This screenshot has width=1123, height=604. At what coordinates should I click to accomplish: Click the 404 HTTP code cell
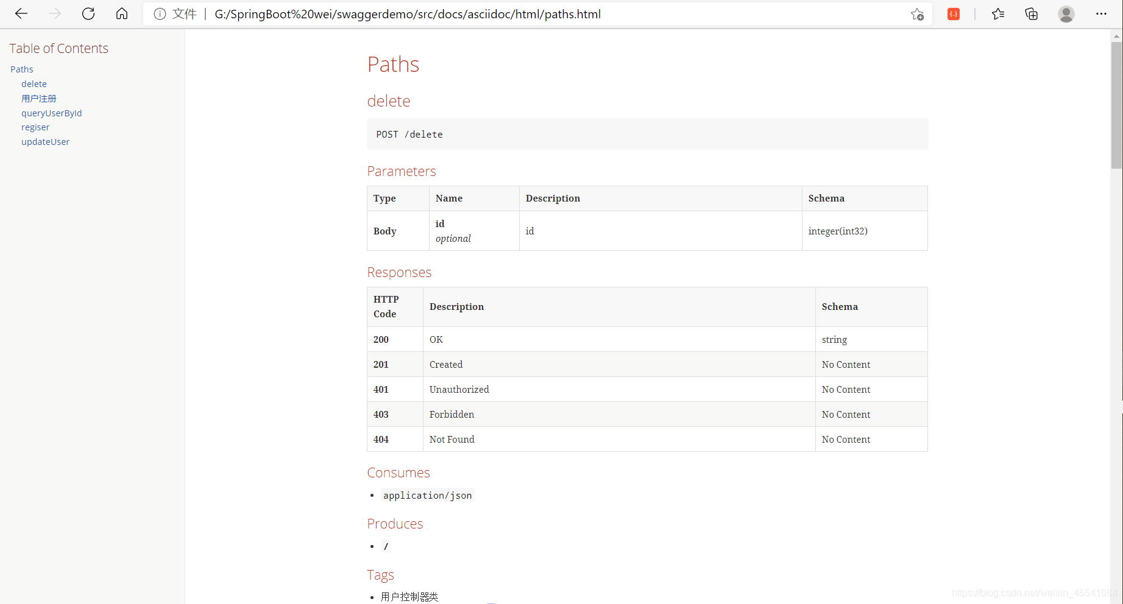point(395,439)
